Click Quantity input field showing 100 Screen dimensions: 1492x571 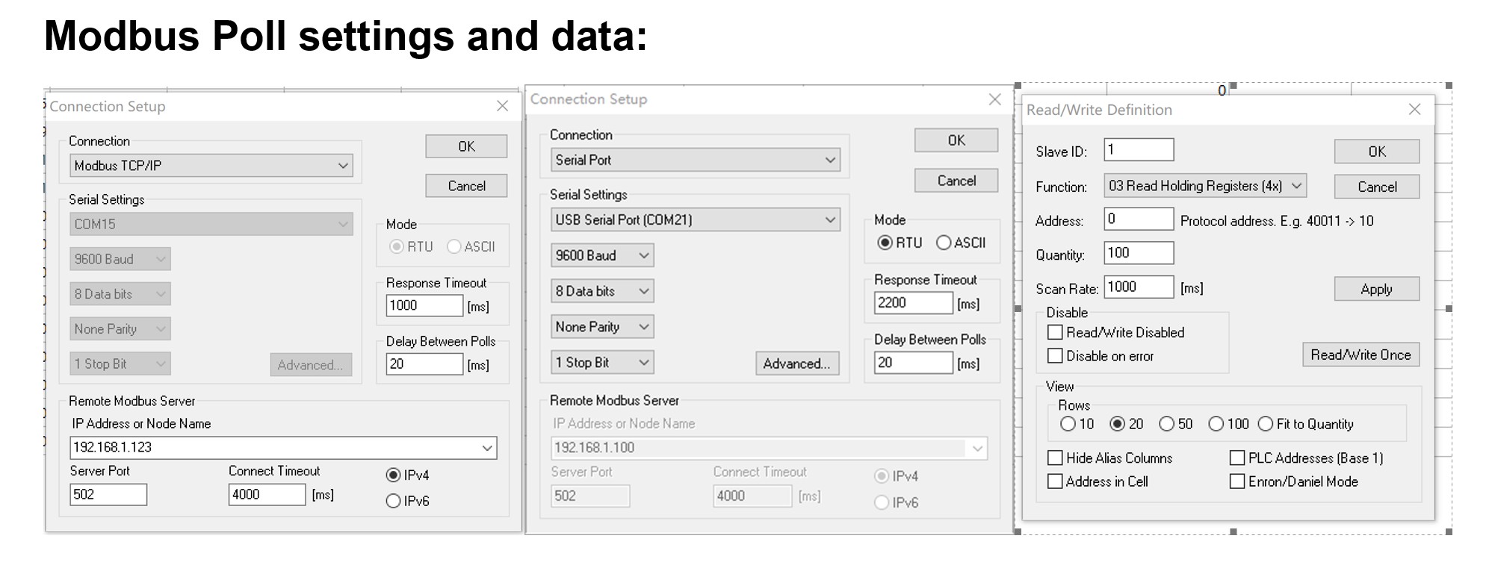coord(1139,253)
